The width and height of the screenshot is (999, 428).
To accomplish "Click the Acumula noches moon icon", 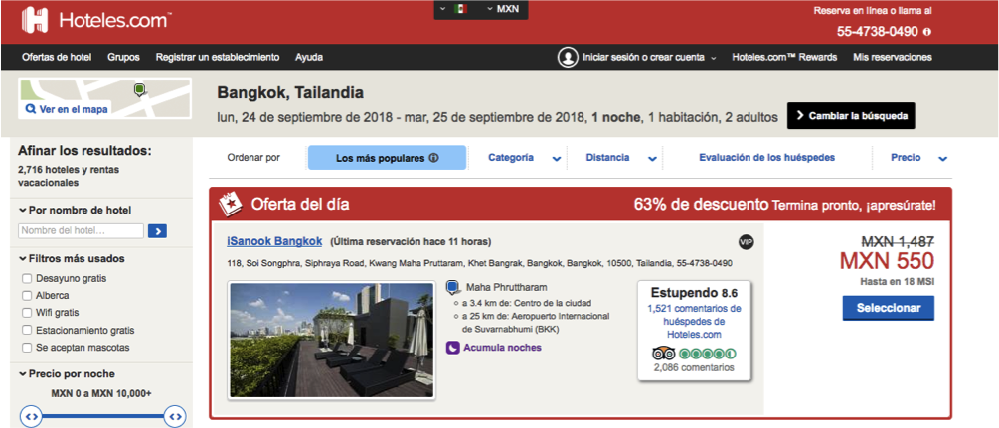I will click(453, 348).
